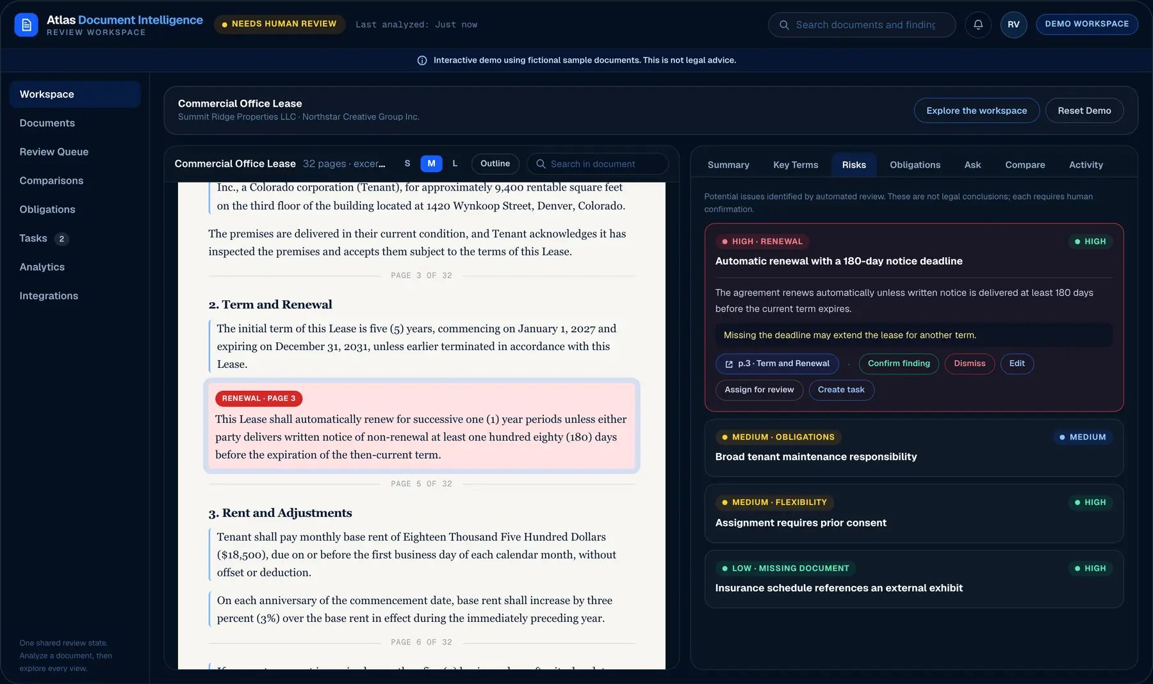Click the RENEWAL · PAGE 3 red tag
Image resolution: width=1153 pixels, height=684 pixels.
click(259, 399)
